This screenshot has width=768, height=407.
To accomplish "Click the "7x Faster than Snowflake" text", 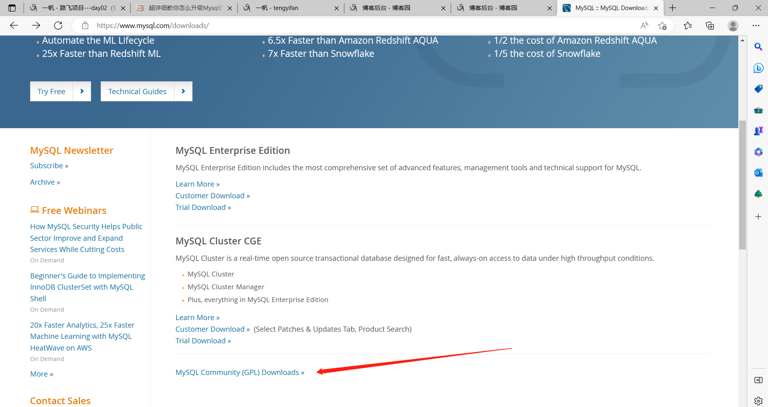I will pos(321,54).
